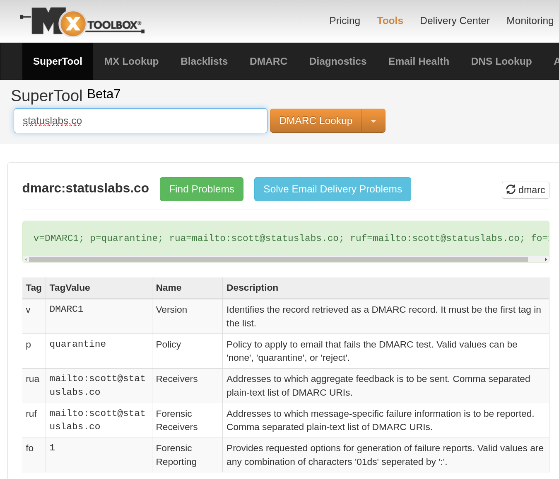Switch to the Blacklists tab

coord(204,61)
